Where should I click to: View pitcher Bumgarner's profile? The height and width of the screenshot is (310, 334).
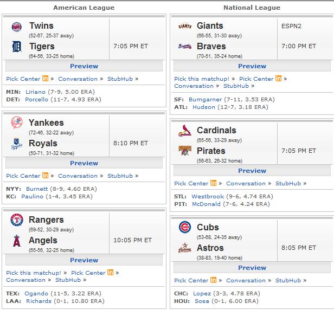[205, 99]
